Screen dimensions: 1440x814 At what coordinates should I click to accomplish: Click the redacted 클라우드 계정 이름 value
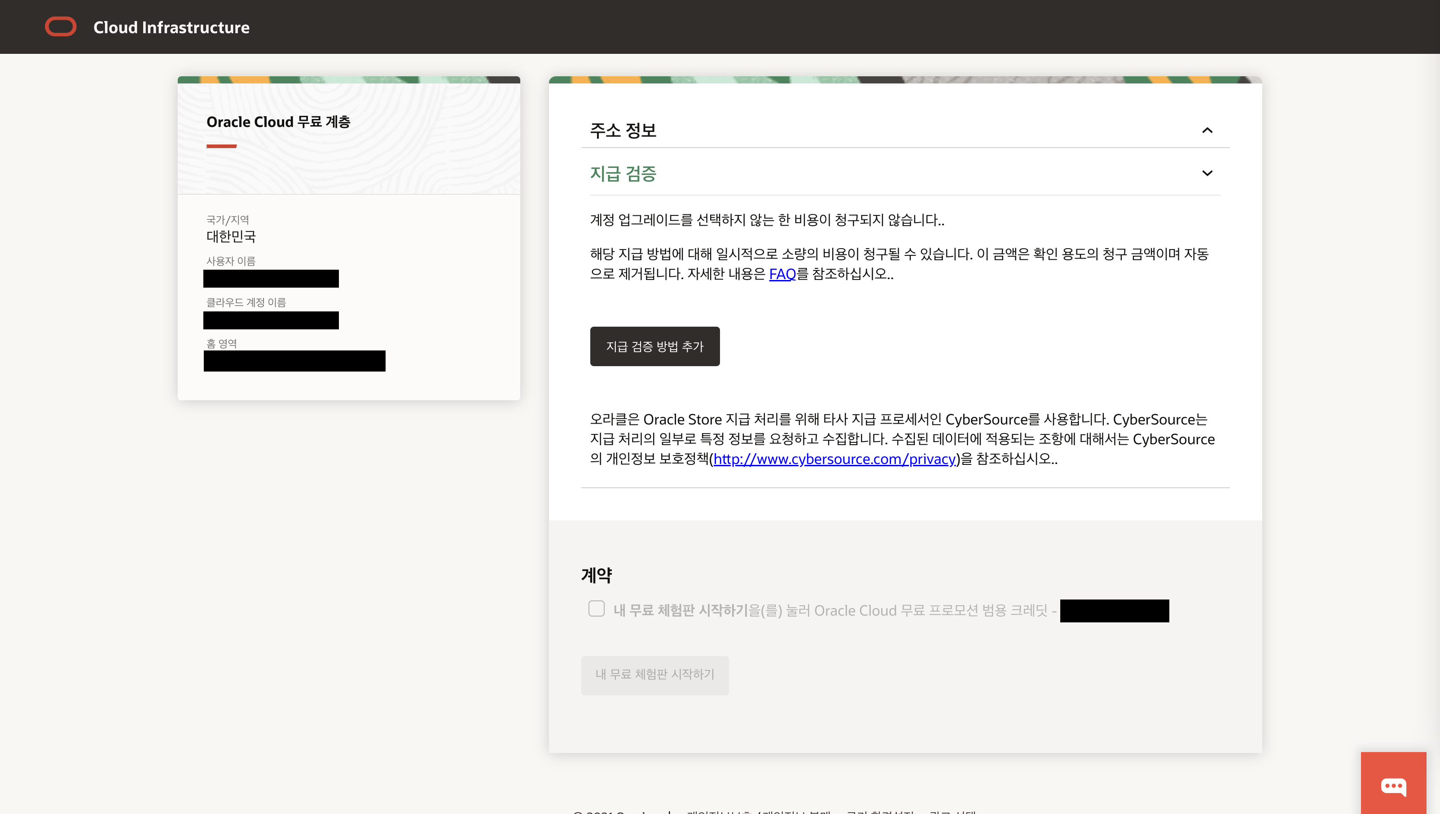pyautogui.click(x=271, y=320)
